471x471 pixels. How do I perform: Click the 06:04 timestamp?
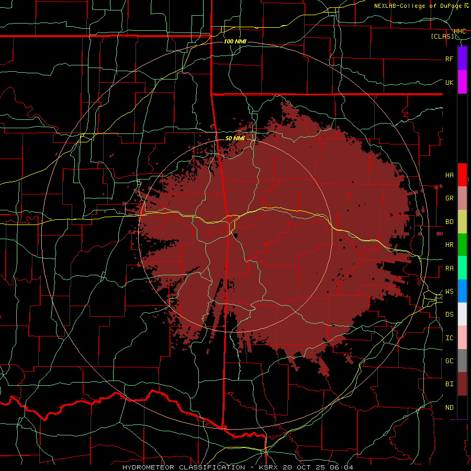pyautogui.click(x=340, y=467)
